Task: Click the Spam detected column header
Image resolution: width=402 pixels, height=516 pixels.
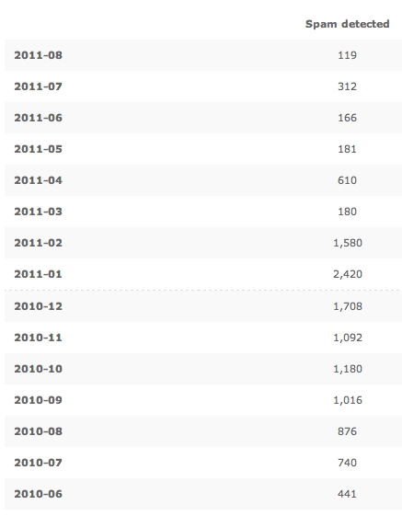Action: point(348,24)
